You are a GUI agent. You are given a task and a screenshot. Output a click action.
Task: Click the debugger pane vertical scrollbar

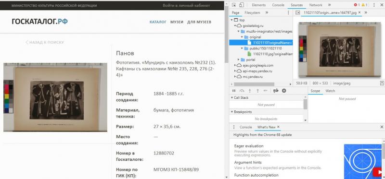tap(306, 104)
